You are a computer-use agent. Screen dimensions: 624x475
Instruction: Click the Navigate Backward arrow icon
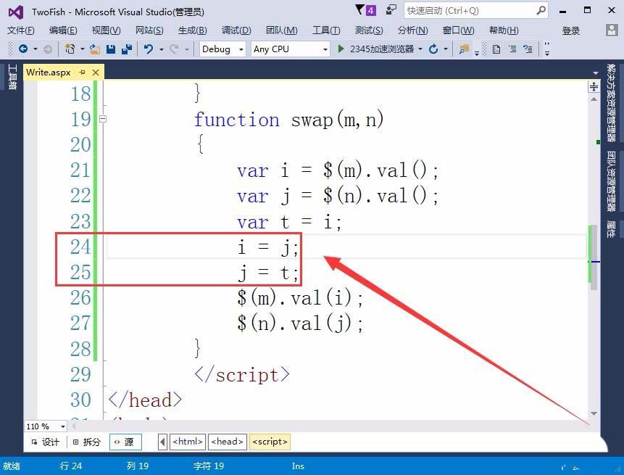coord(23,49)
